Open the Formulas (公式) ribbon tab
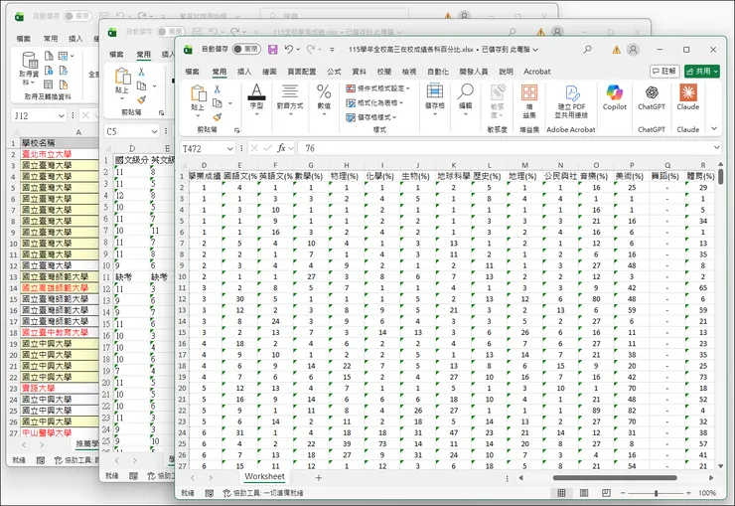This screenshot has height=506, width=735. [334, 72]
